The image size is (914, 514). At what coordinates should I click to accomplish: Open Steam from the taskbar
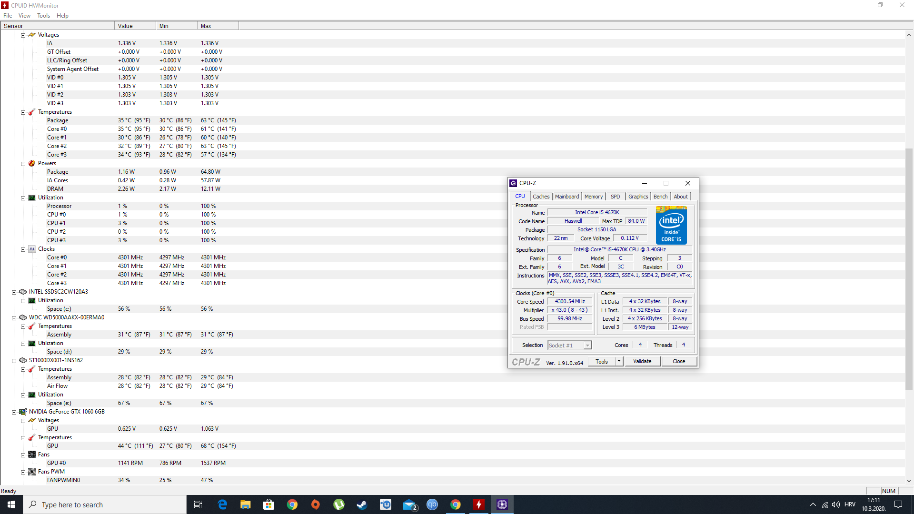[362, 504]
